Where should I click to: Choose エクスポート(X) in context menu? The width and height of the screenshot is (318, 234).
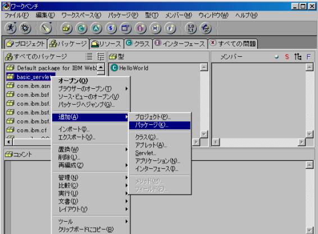(x=90, y=137)
